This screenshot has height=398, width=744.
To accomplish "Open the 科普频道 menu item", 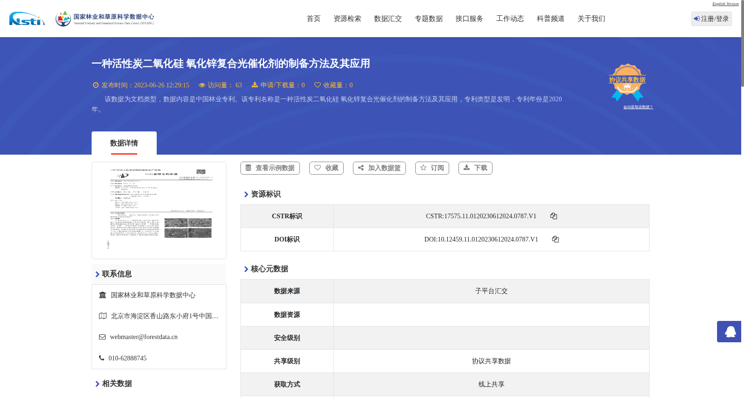I will [x=551, y=19].
